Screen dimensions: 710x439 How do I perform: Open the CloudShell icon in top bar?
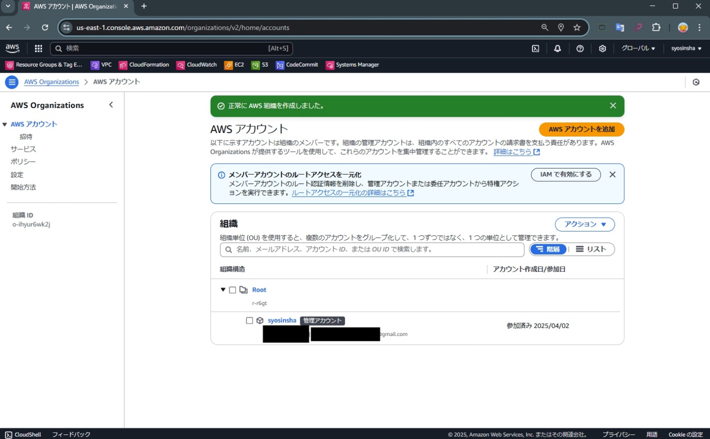pos(535,49)
